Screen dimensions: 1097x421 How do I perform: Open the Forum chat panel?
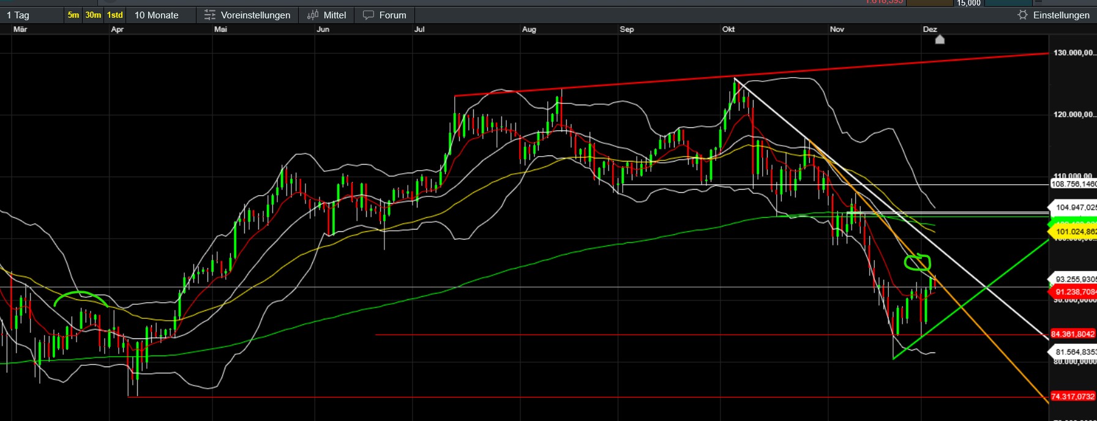[384, 15]
